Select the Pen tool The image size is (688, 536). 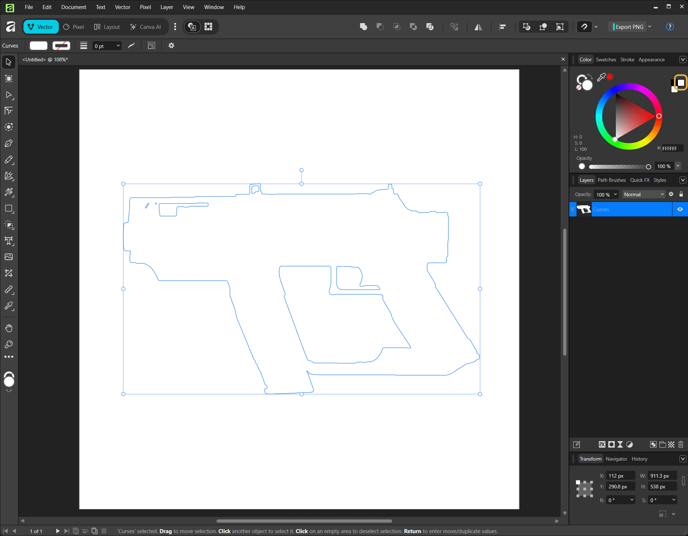coord(9,144)
